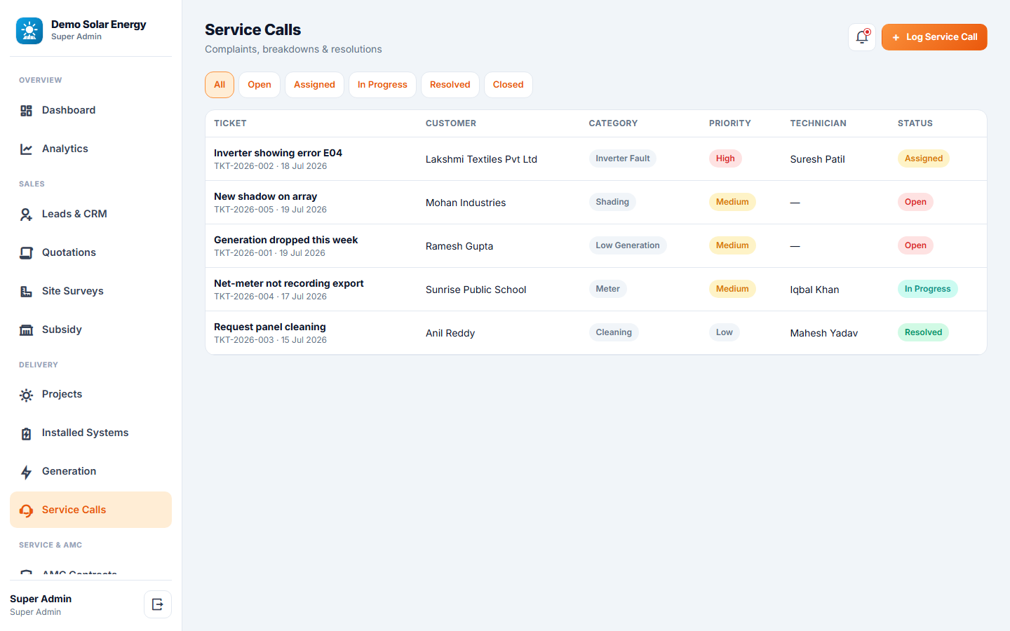This screenshot has height=631, width=1010.
Task: Click the Demo Solar Energy logo icon
Action: [29, 31]
